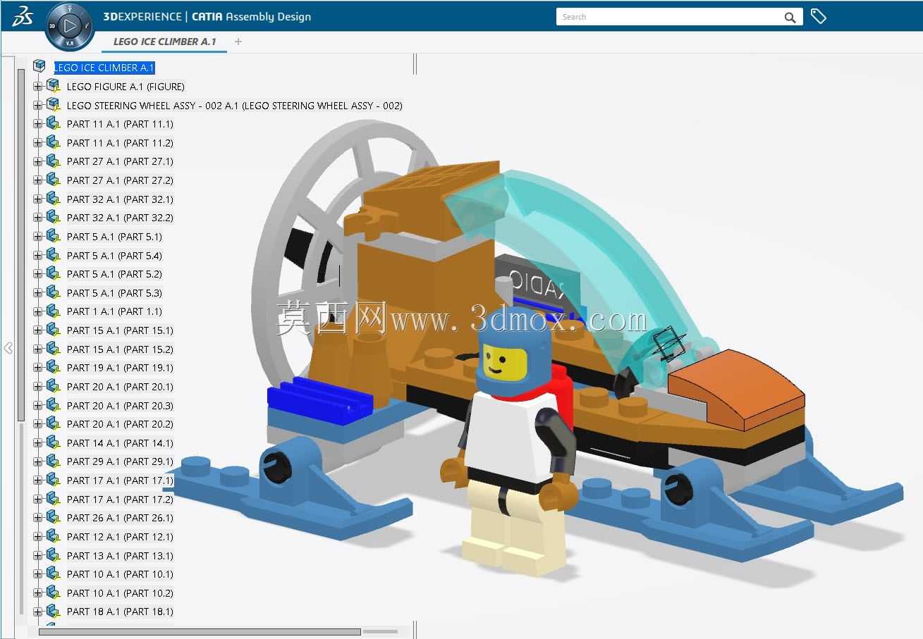923x639 pixels.
Task: Select the 'PART 18 A.1 (PART 18.1)' row
Action: [x=120, y=612]
